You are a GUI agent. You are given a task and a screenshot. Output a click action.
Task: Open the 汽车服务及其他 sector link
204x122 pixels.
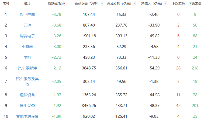click(x=27, y=81)
